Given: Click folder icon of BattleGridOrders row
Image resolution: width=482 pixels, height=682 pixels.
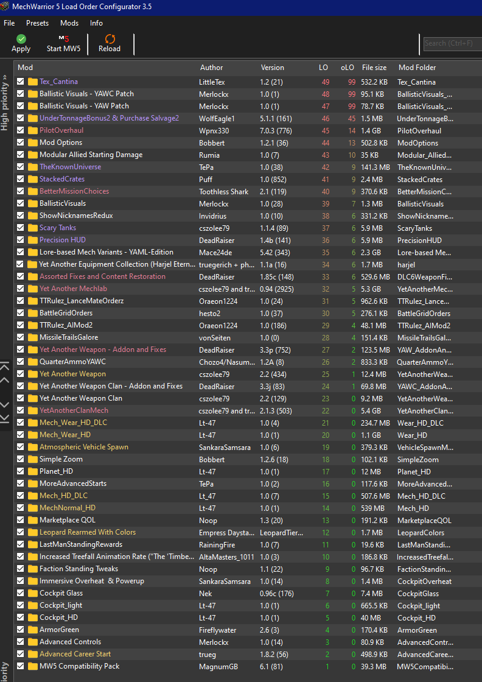Looking at the screenshot, I should coord(33,313).
